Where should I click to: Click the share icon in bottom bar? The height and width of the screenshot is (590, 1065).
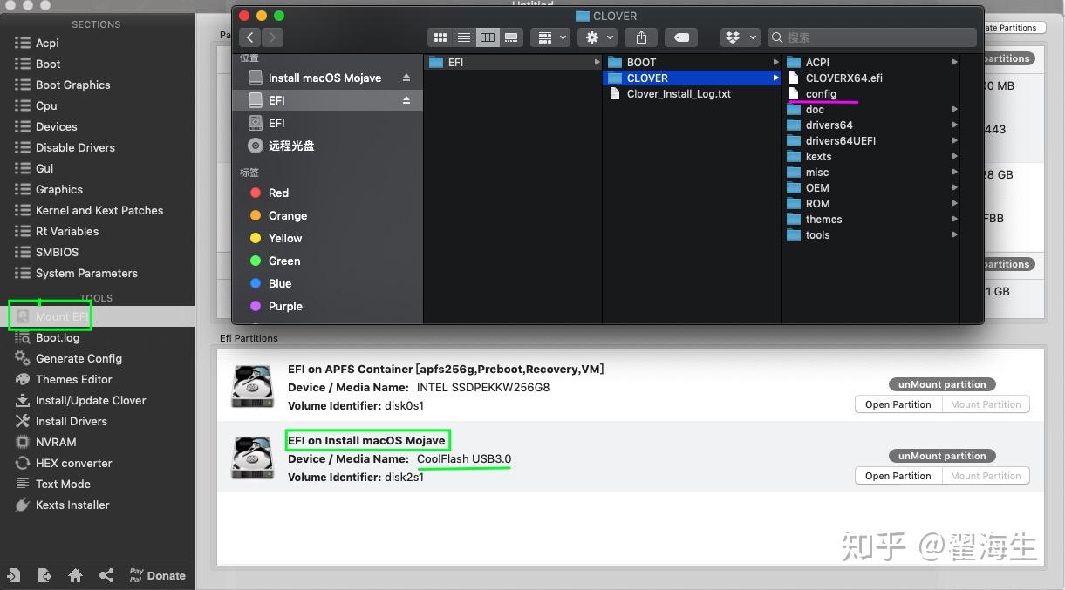tap(106, 575)
